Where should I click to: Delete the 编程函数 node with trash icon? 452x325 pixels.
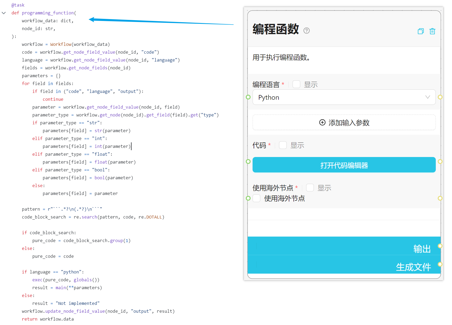pos(432,31)
